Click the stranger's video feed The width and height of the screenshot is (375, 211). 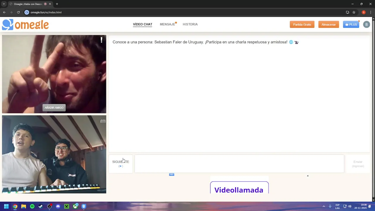click(x=54, y=74)
